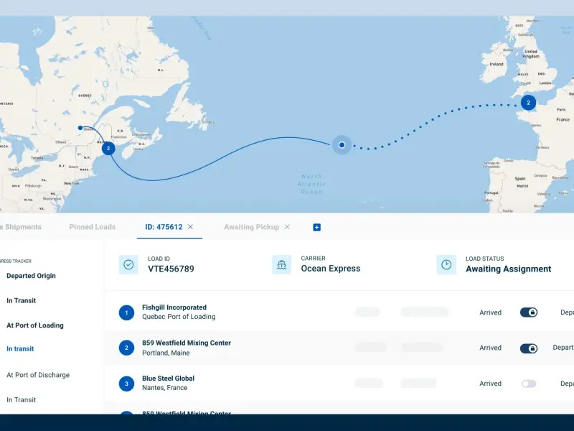Viewport: 574px width, 431px height.
Task: Select the ID: 475612 tab
Action: [x=163, y=227]
